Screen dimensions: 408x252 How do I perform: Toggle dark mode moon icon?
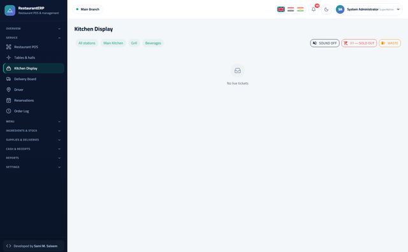point(326,10)
